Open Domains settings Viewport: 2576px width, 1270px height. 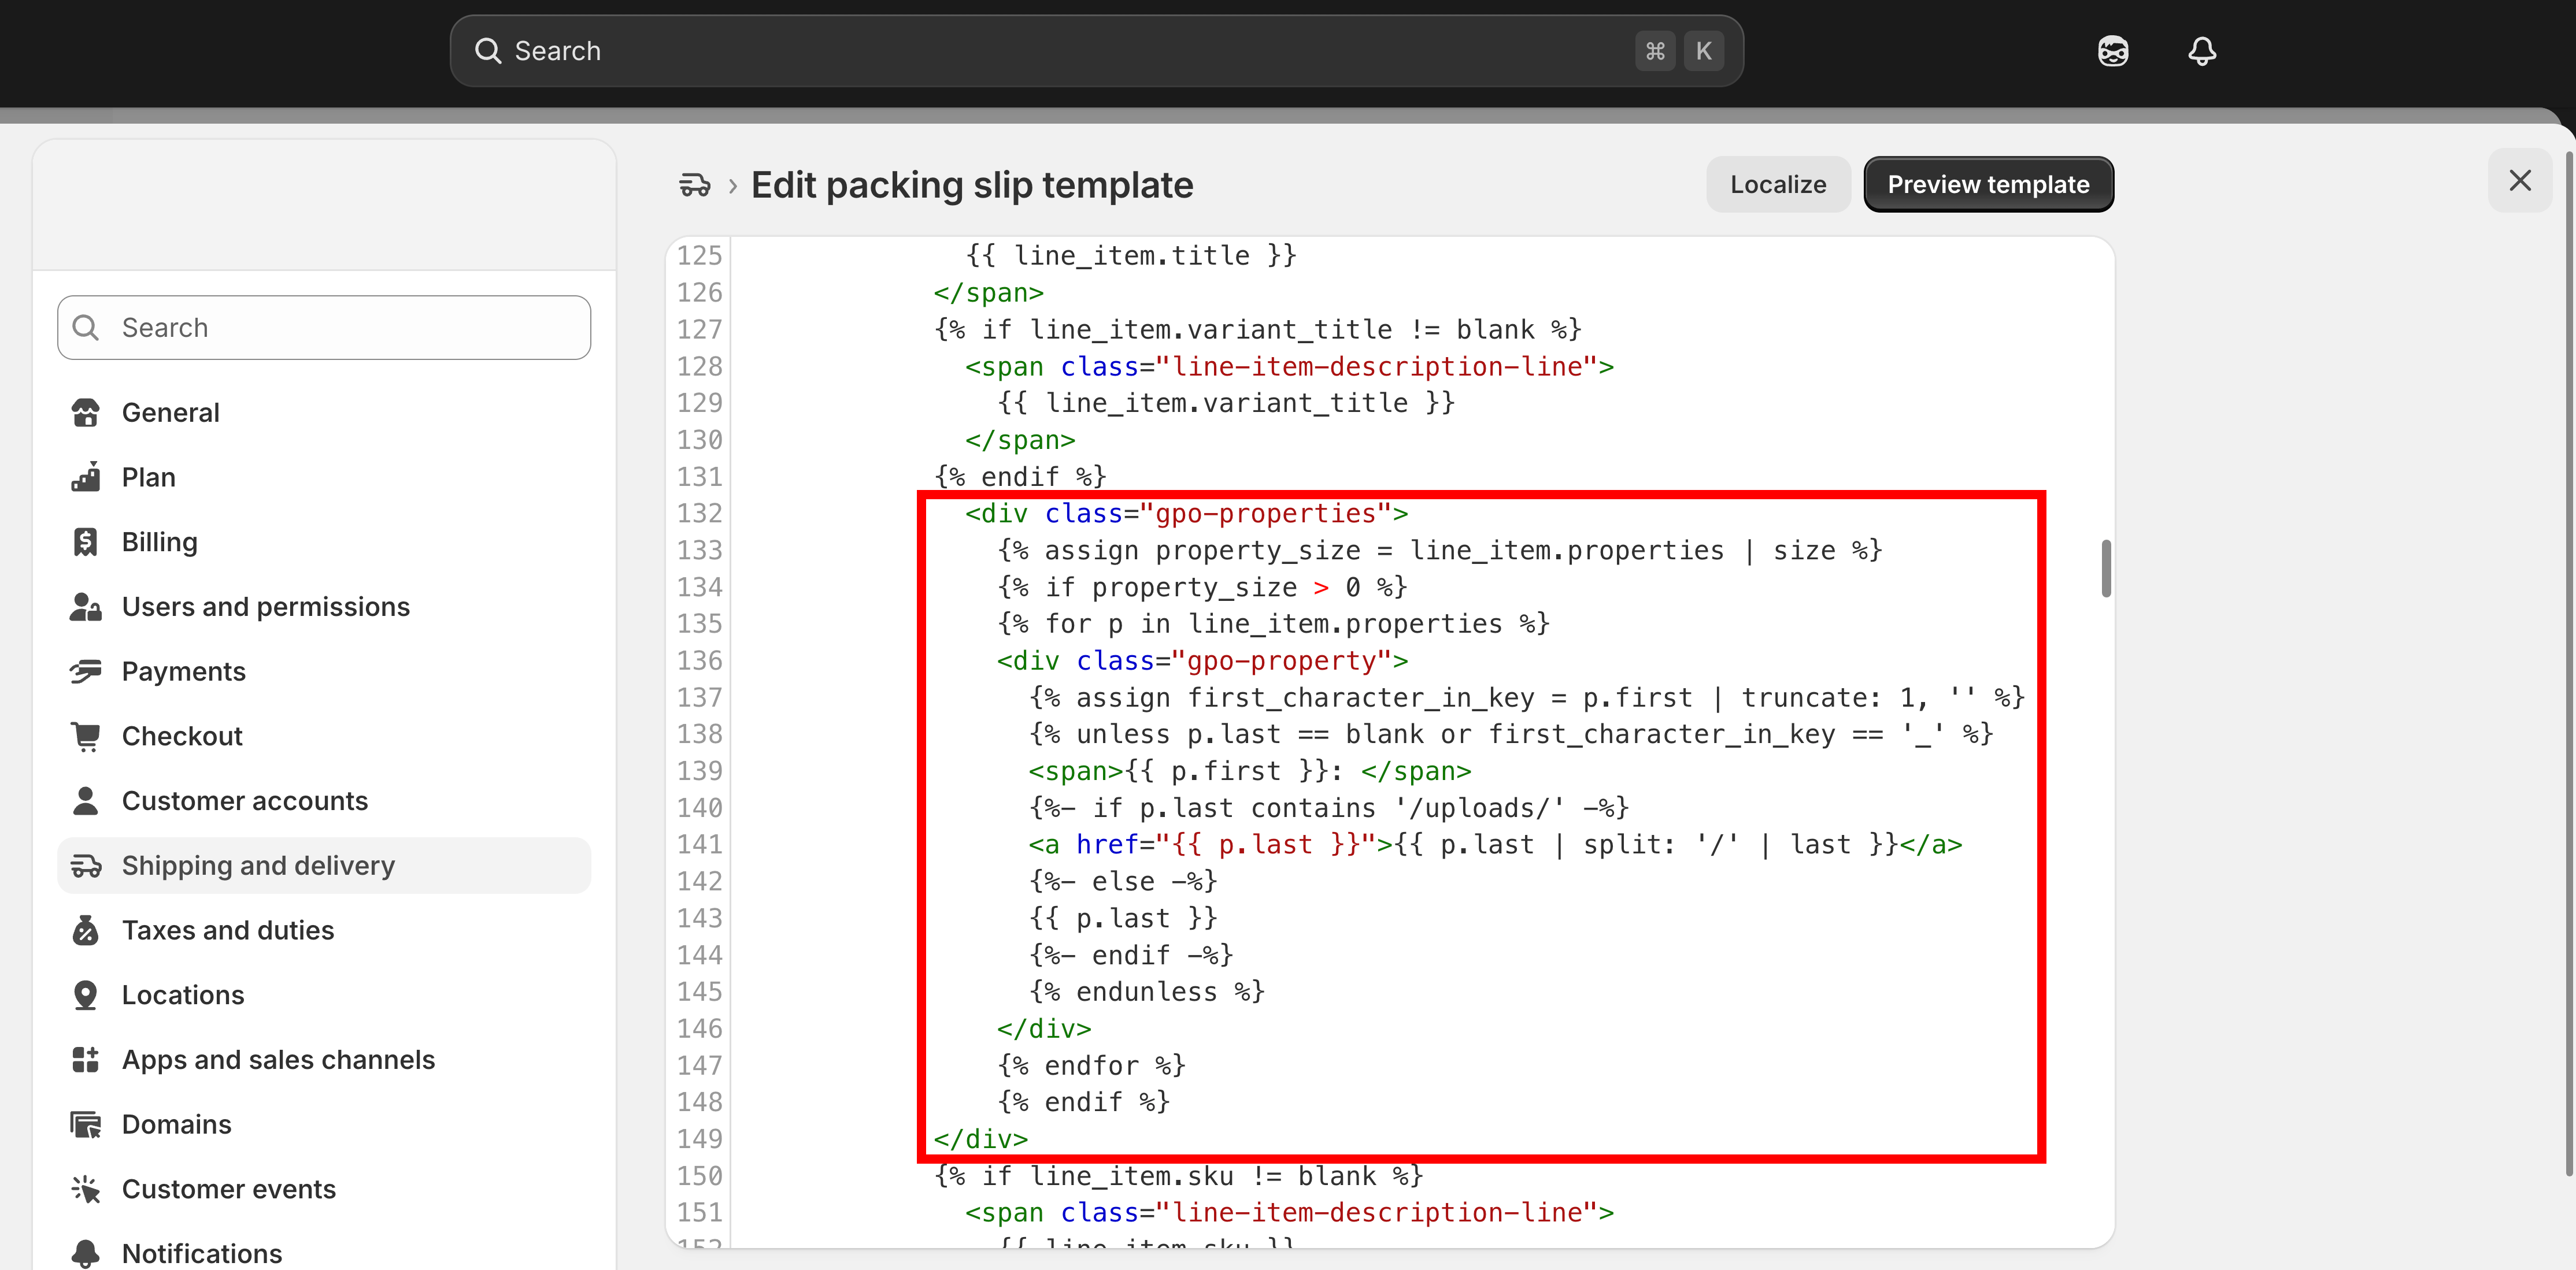(x=324, y=1124)
